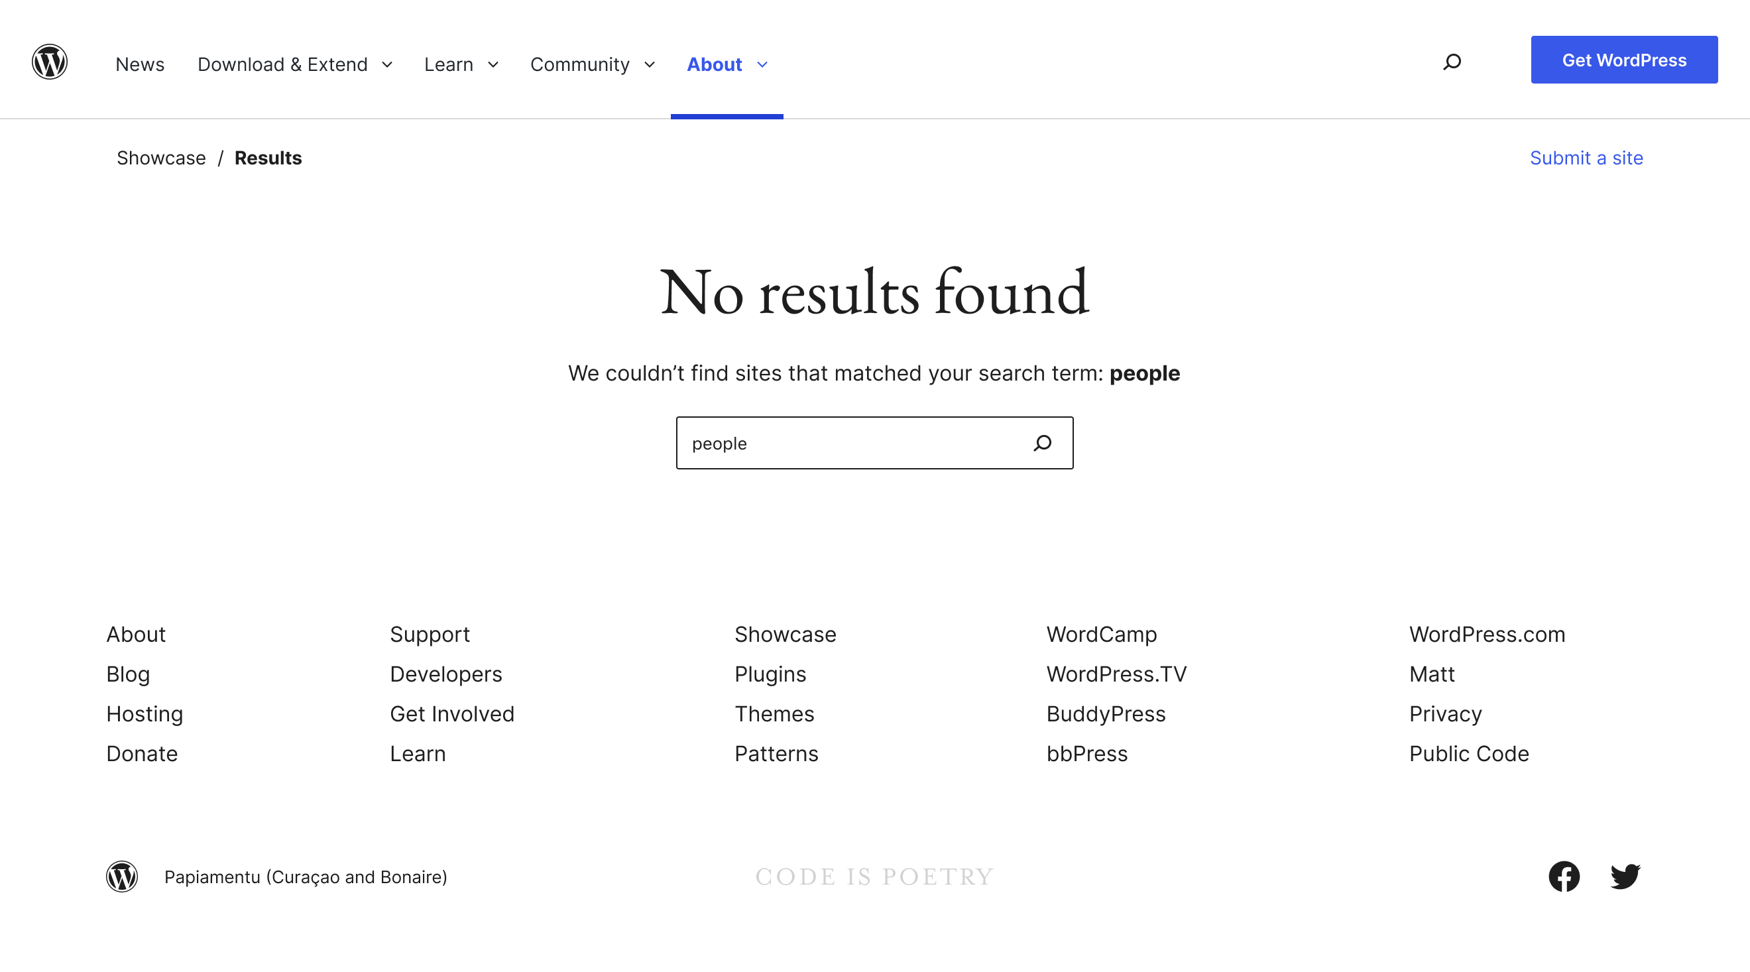
Task: Expand the About dropdown chevron
Action: tap(761, 64)
